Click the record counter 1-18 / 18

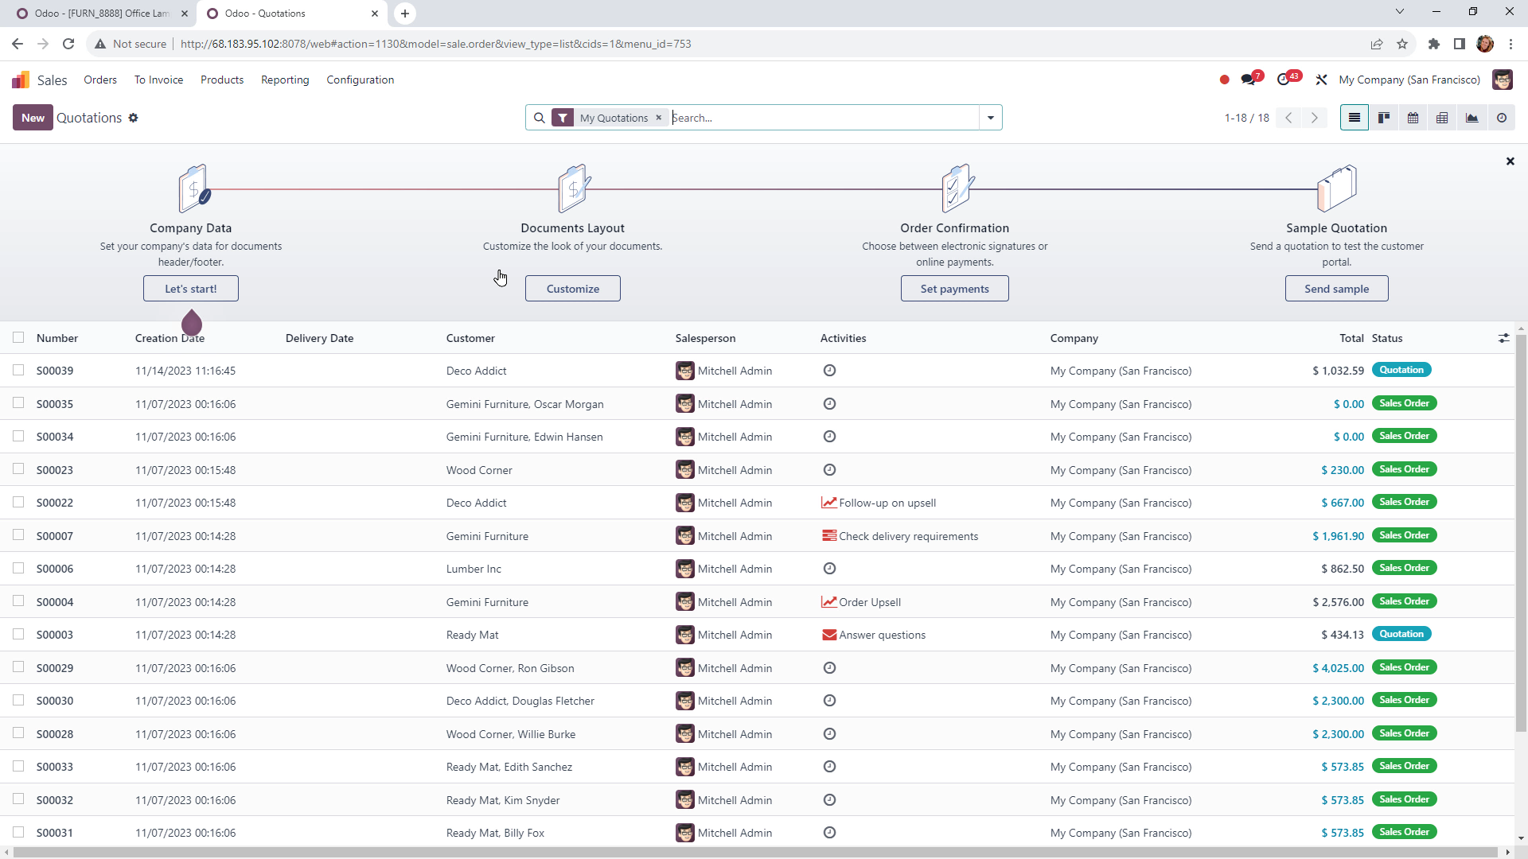point(1246,118)
